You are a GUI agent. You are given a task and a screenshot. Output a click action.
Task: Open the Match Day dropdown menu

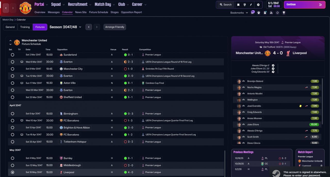click(105, 4)
